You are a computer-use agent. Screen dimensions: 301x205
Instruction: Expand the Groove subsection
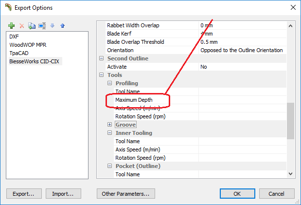(109, 125)
